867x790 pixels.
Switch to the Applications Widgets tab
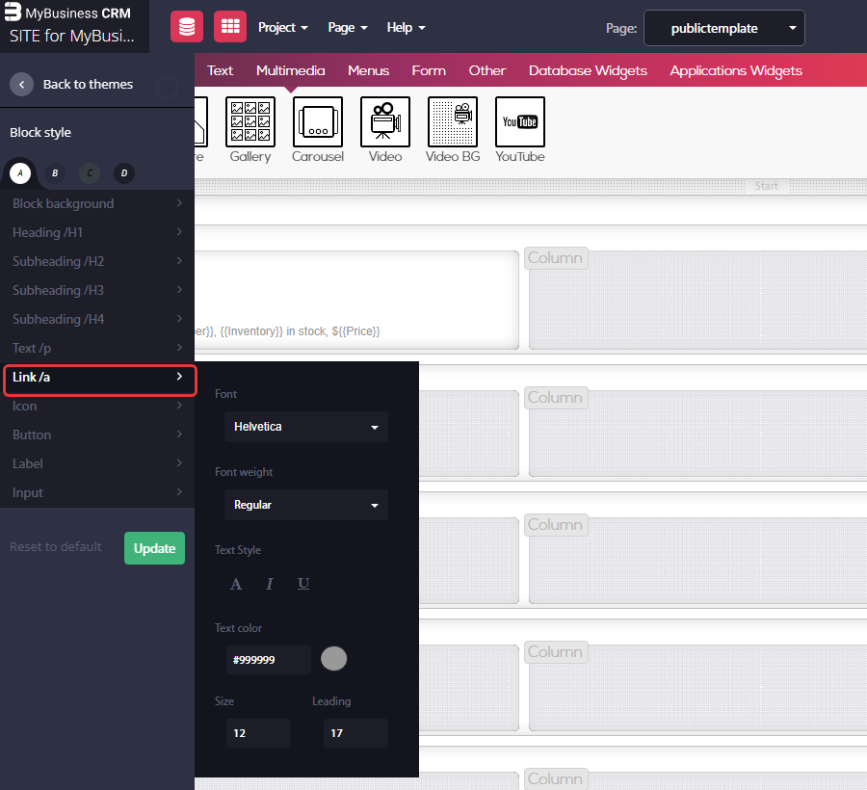pyautogui.click(x=736, y=70)
